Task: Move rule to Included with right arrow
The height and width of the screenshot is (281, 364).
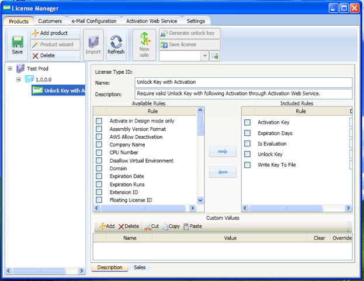Action: click(223, 152)
